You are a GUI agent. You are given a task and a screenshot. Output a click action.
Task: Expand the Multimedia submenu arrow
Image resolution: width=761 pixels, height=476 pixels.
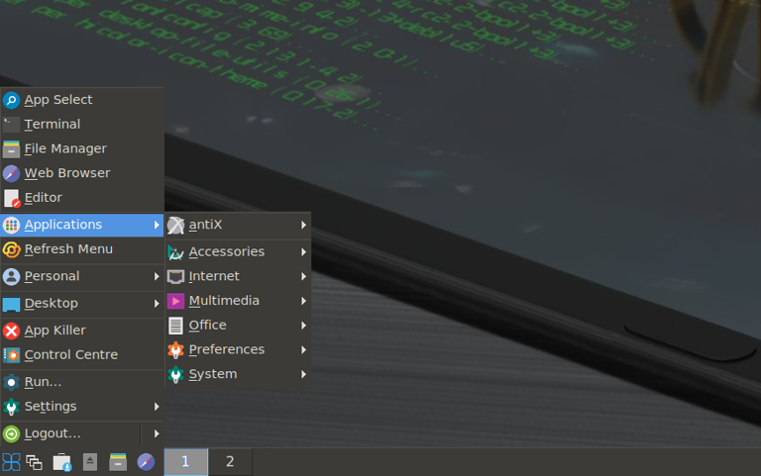pos(303,301)
